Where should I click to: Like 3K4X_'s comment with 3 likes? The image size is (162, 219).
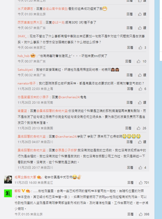[x=142, y=48]
